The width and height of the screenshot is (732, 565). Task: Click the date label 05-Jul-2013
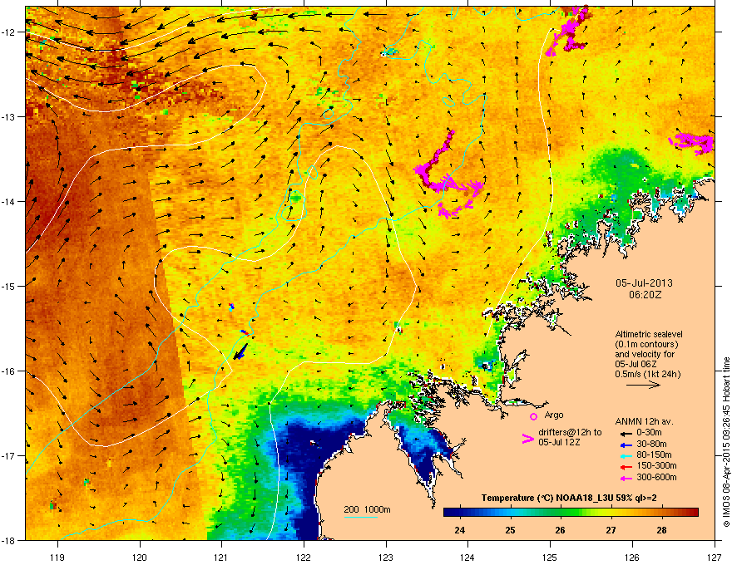click(644, 283)
